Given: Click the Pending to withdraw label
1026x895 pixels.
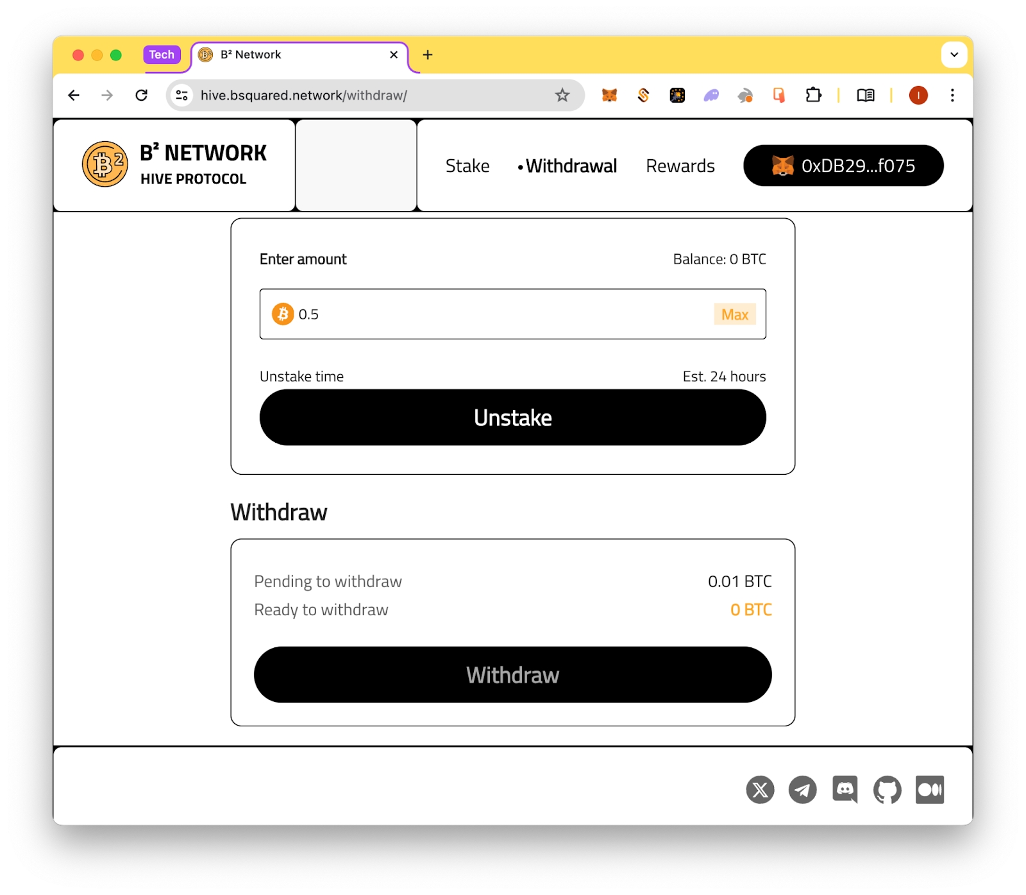Looking at the screenshot, I should pos(328,581).
